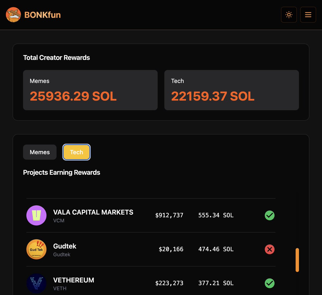Click the Projects Earning Rewards heading
This screenshot has height=295, width=322.
coord(61,172)
